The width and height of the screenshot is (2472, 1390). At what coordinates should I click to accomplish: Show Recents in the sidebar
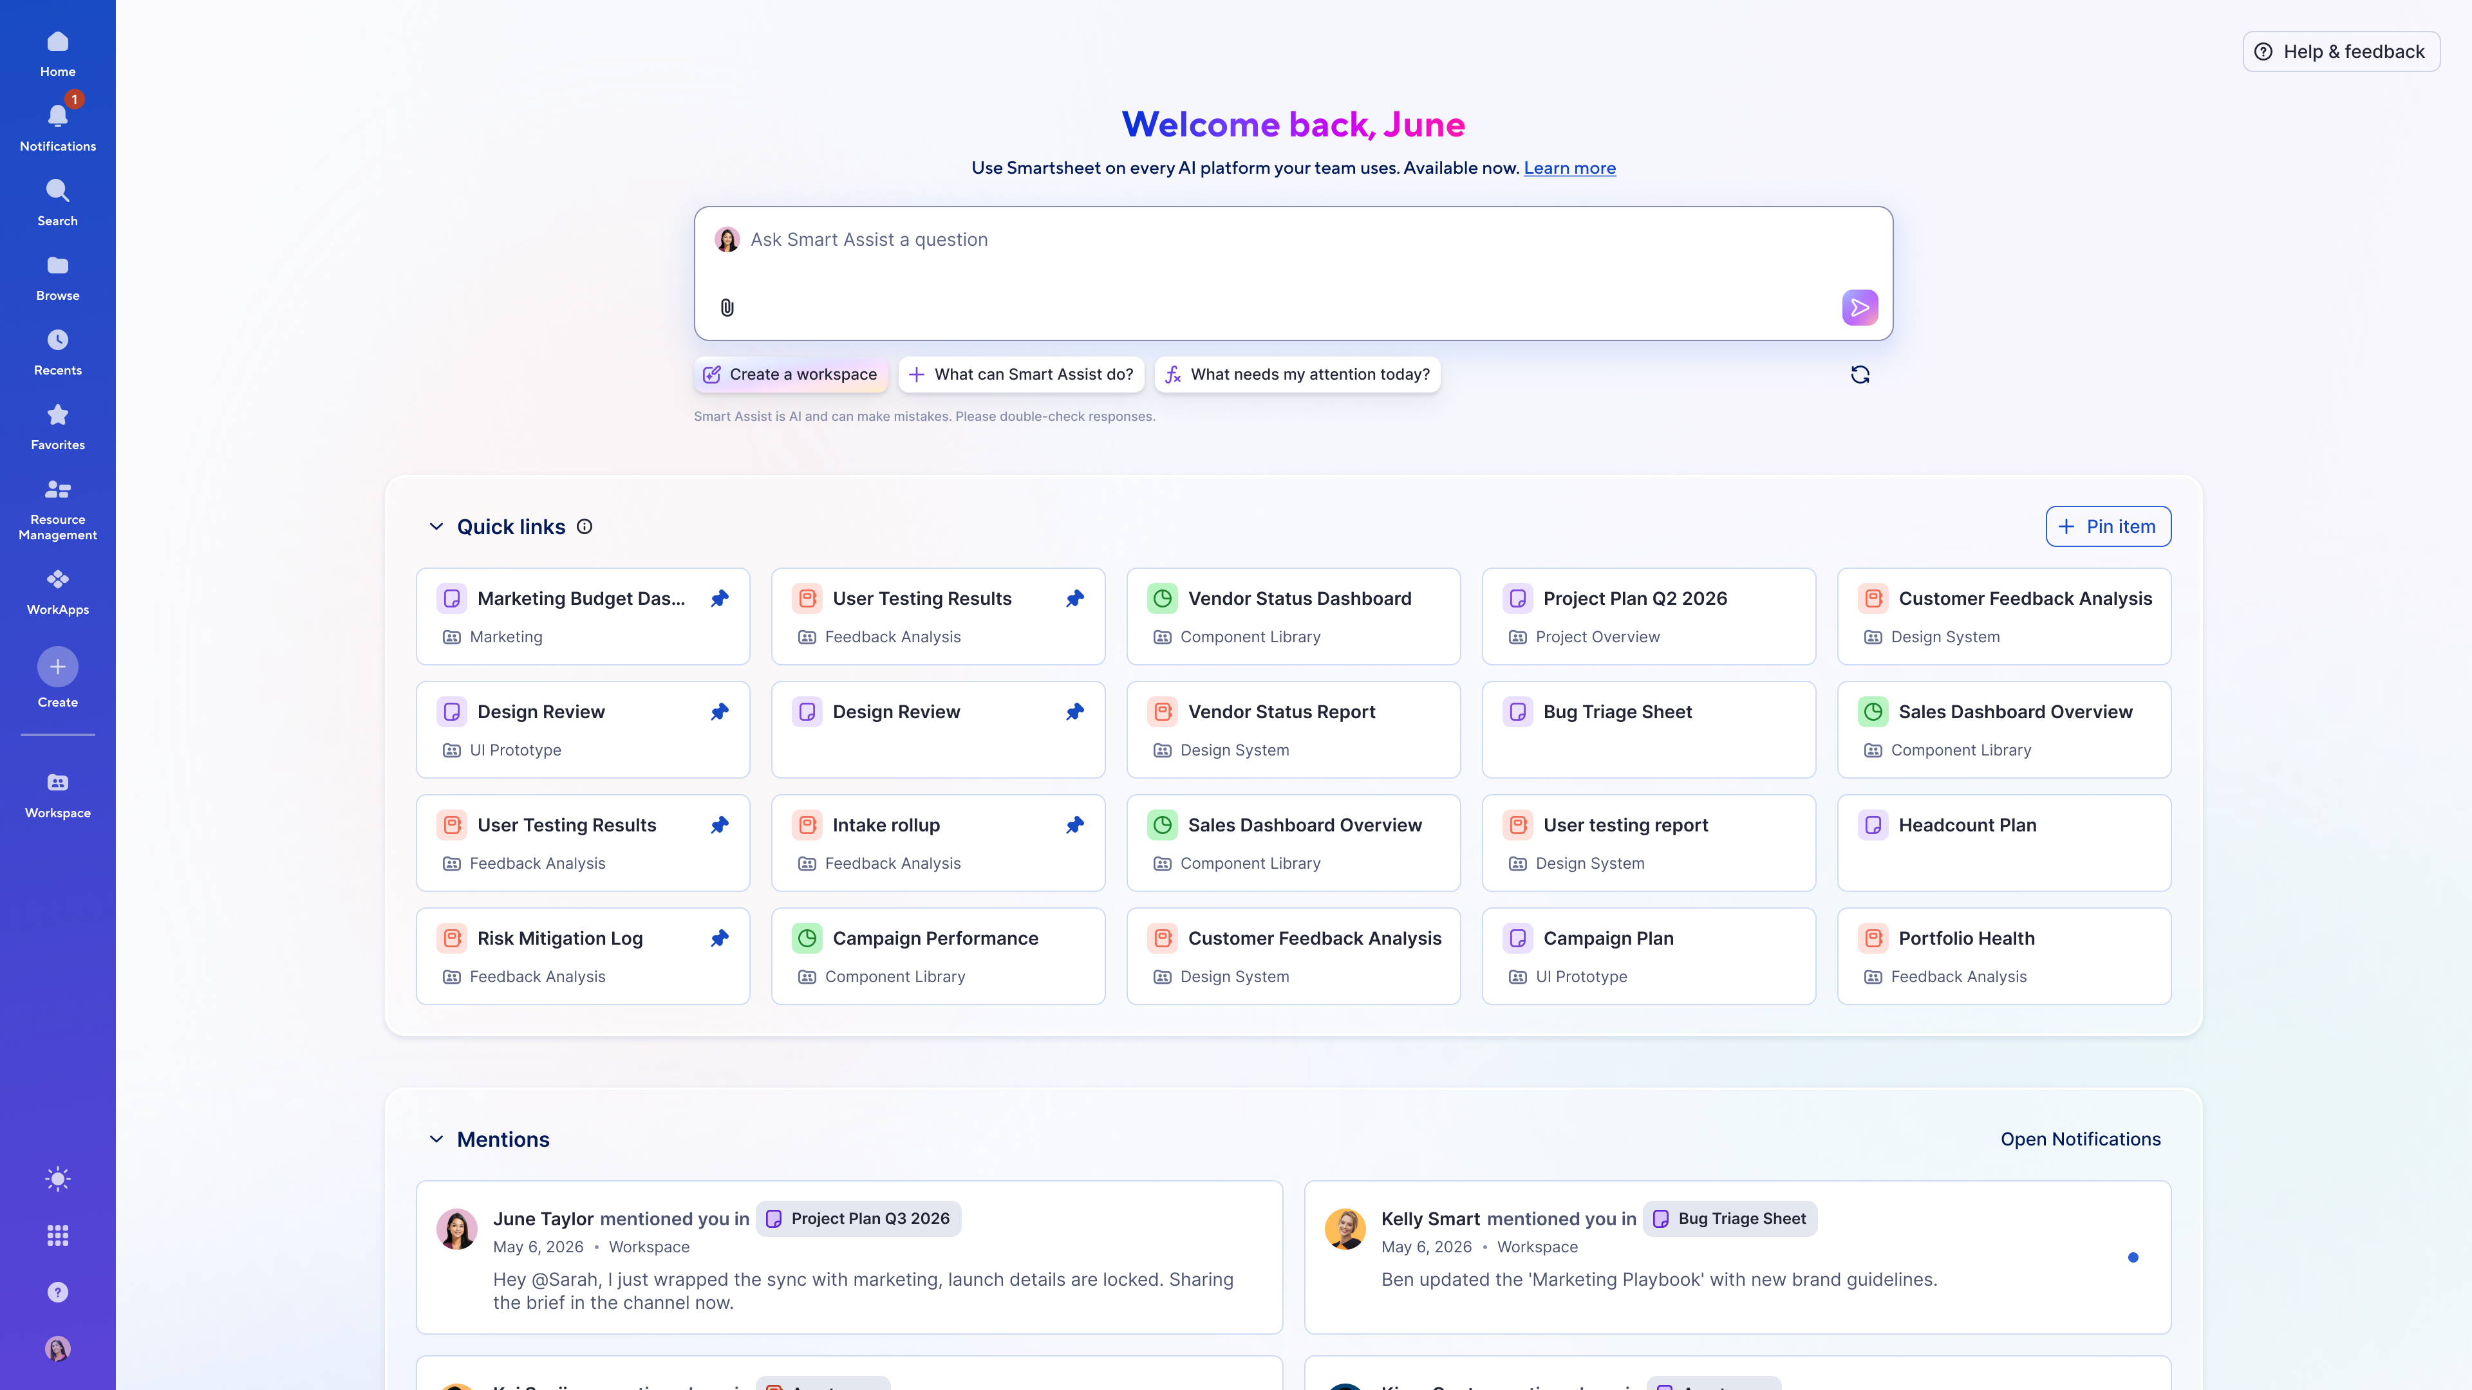pyautogui.click(x=57, y=353)
